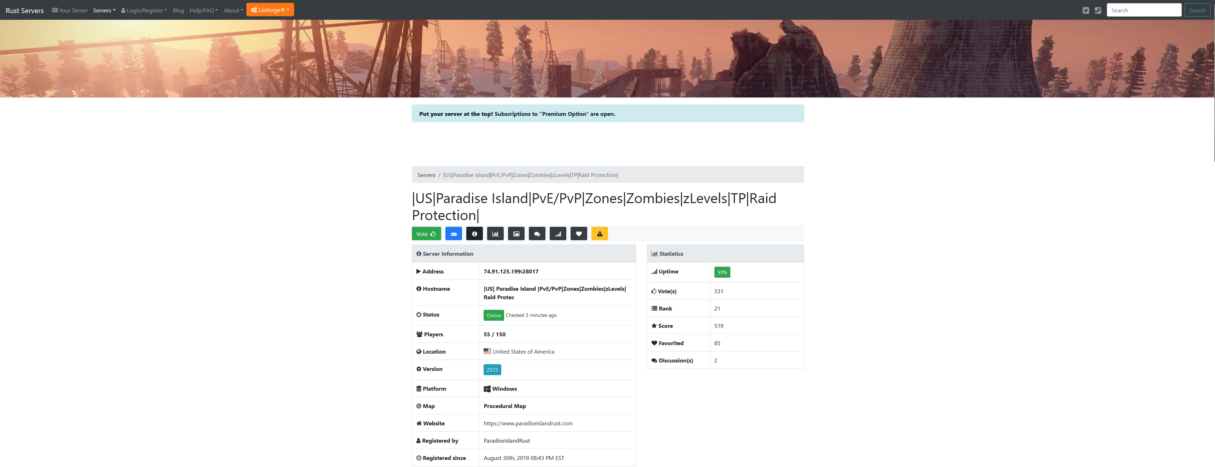1215x467 pixels.
Task: Expand the Help/FAQ dropdown
Action: coord(204,10)
